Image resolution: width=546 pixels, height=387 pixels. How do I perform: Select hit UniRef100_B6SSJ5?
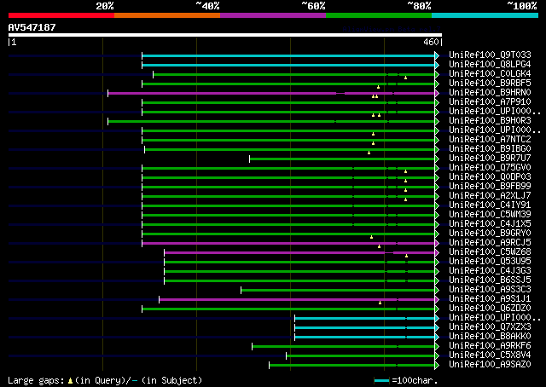(x=490, y=280)
